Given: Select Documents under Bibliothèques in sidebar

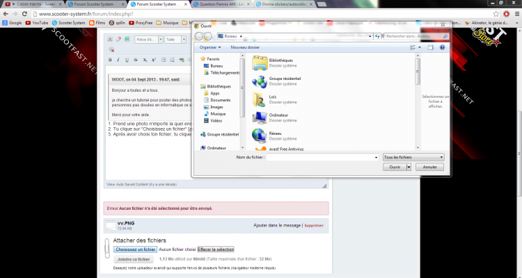Looking at the screenshot, I should pos(221,100).
